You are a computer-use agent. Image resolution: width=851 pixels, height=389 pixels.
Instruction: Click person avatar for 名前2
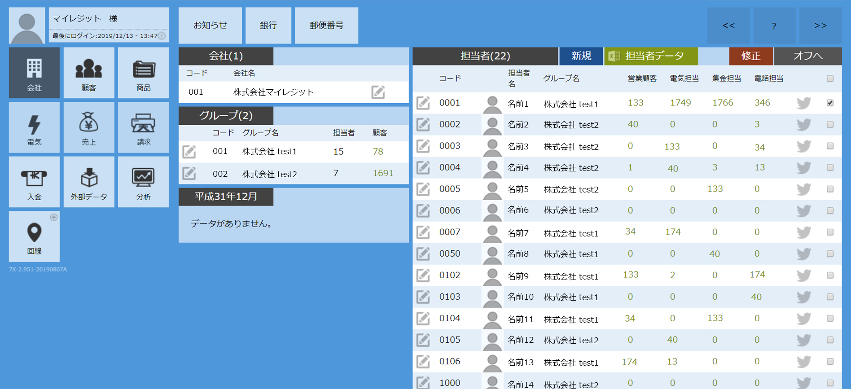[x=492, y=125]
